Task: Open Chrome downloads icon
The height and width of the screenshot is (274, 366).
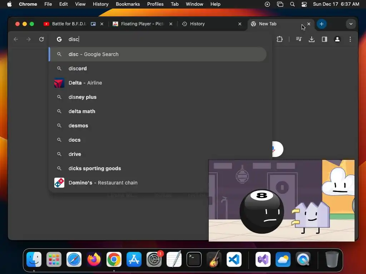Action: pos(312,39)
